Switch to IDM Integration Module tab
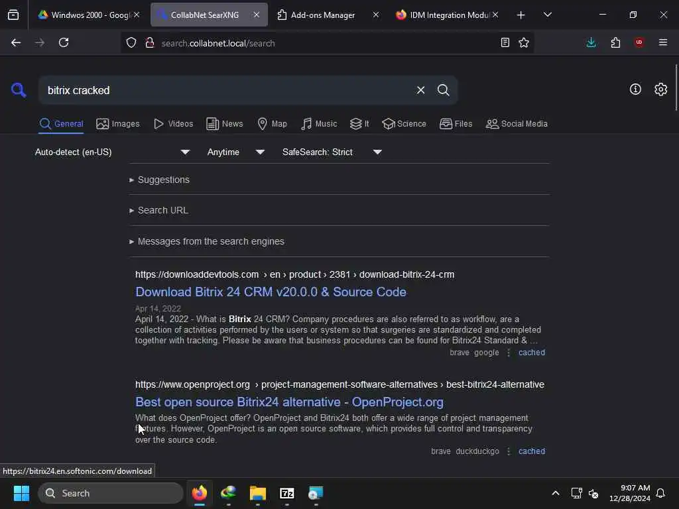 coord(446,15)
